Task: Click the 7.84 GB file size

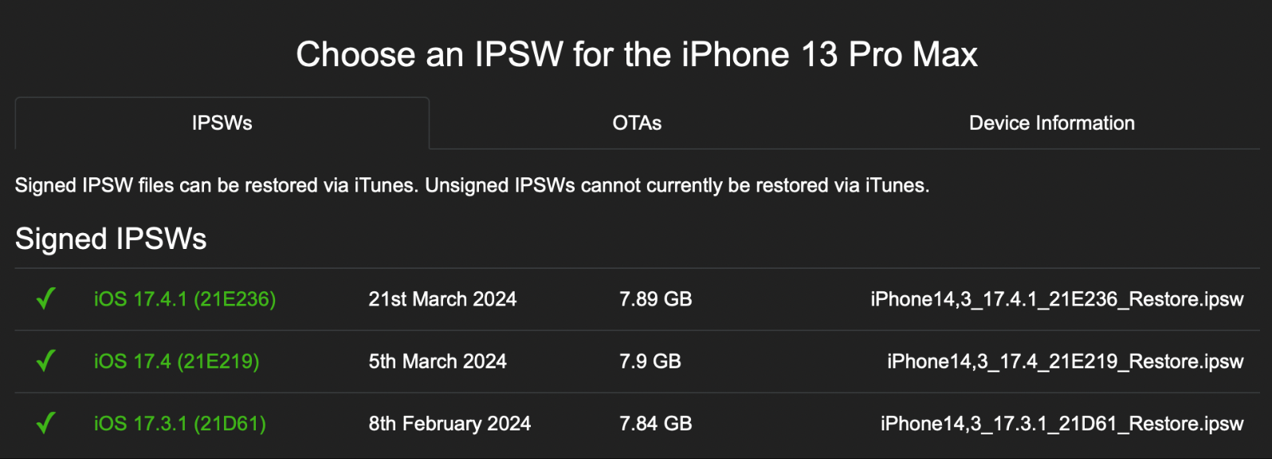Action: (x=655, y=423)
